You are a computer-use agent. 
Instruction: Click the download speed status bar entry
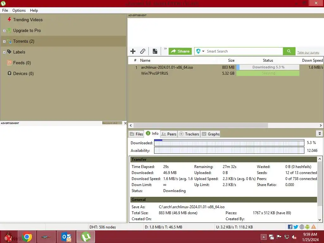(164, 227)
